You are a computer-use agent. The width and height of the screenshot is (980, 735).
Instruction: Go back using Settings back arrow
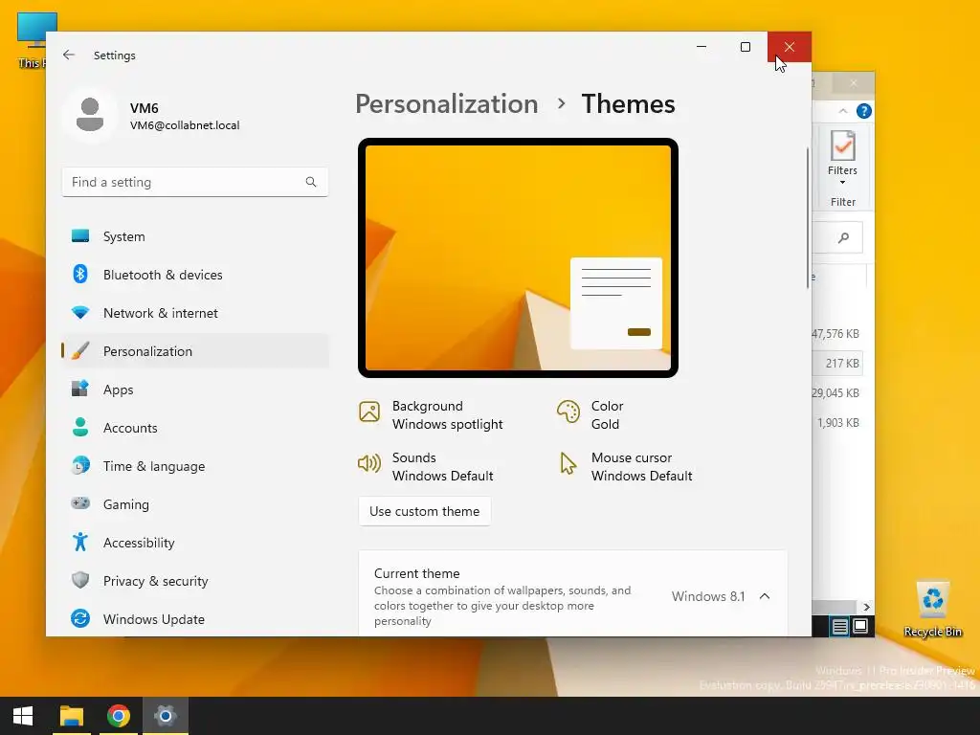(x=69, y=55)
